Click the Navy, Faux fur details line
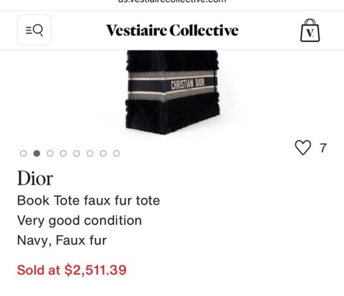This screenshot has height=296, width=344. coord(62,241)
